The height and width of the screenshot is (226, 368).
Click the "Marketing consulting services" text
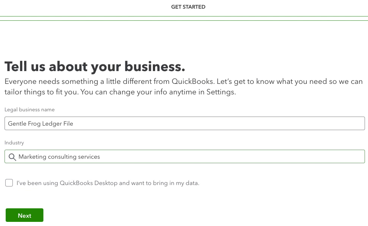[x=59, y=157]
